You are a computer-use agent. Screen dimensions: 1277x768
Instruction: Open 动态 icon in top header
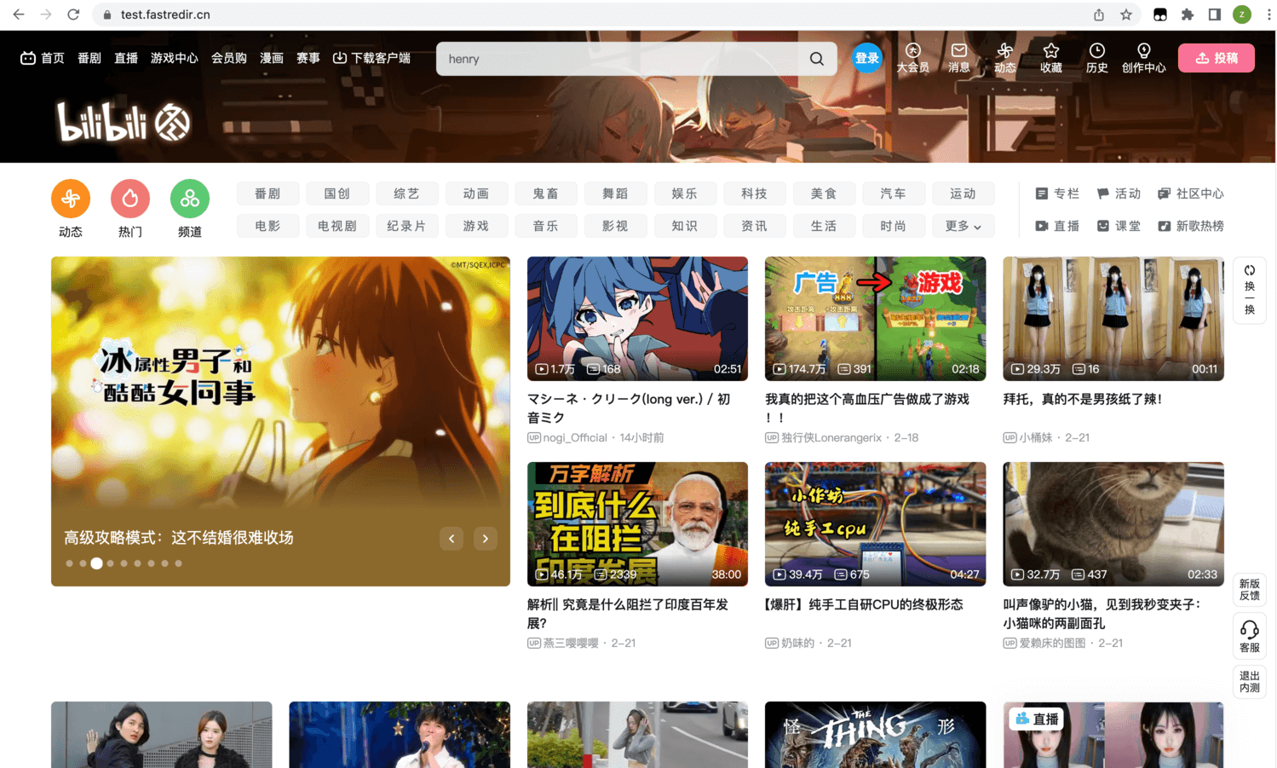click(1005, 58)
